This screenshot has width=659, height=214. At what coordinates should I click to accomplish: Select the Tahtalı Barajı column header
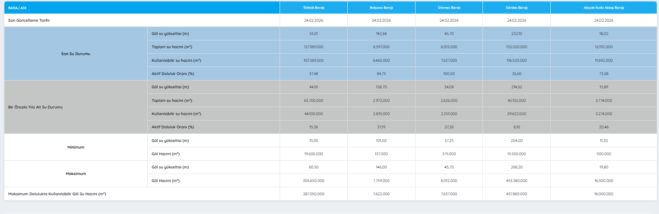click(313, 8)
